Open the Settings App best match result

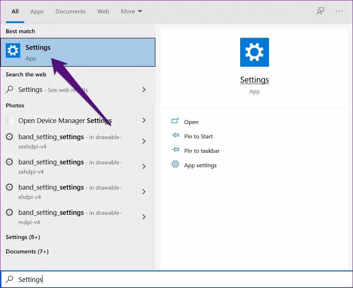[x=78, y=52]
